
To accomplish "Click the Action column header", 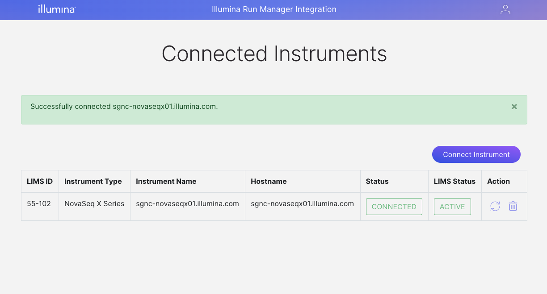I will pos(498,181).
